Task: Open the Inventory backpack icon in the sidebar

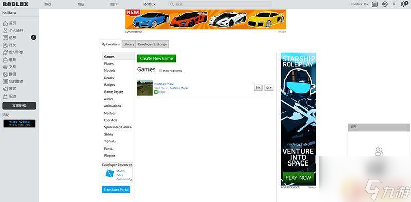Action: (5, 60)
